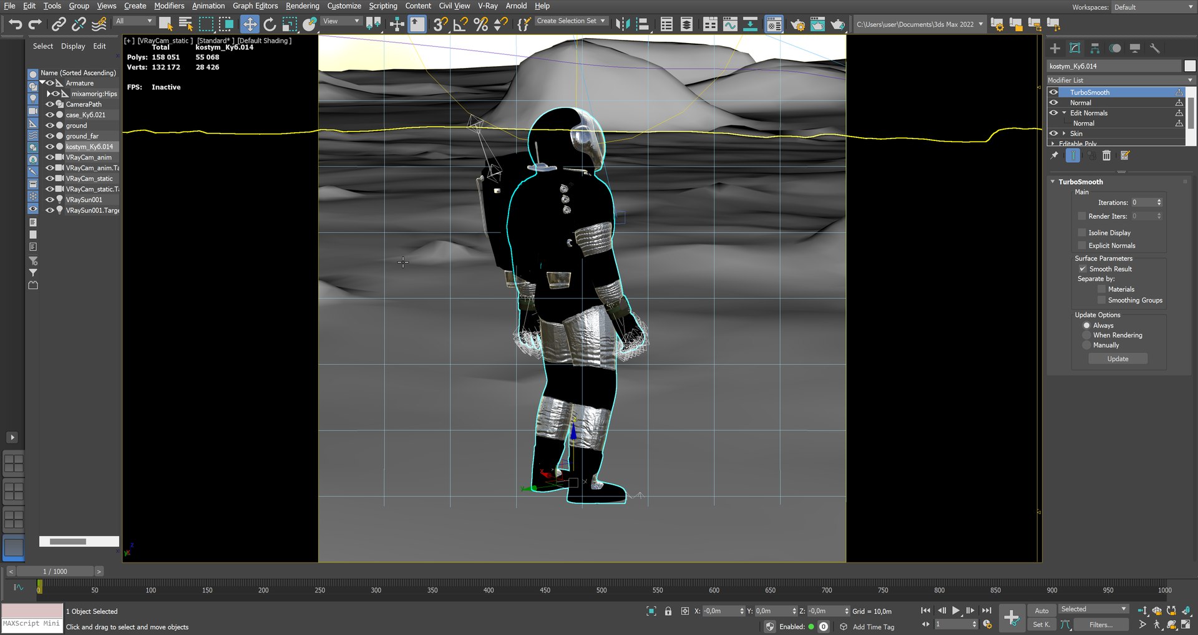Open the Modify panel tab icon
Viewport: 1198px width, 635px height.
point(1075,48)
